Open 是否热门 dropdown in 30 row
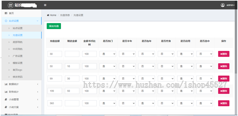The height and width of the screenshot is (116, 238). tap(108, 54)
